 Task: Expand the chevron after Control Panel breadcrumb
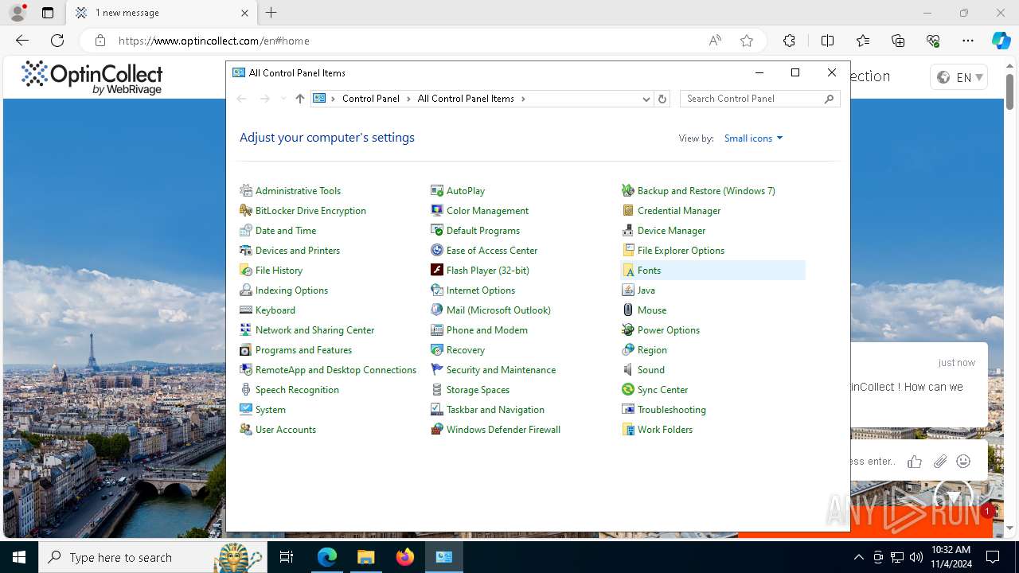(x=408, y=99)
